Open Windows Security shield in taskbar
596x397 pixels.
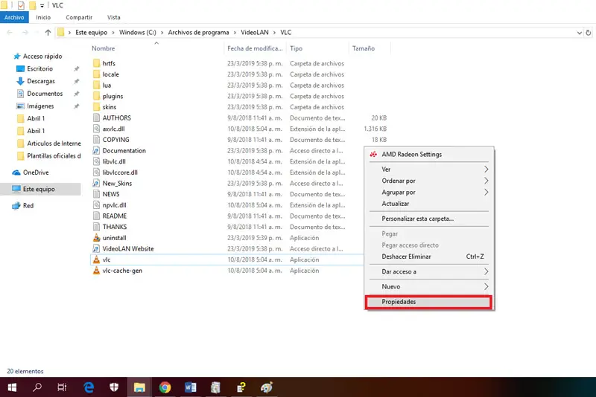click(114, 387)
